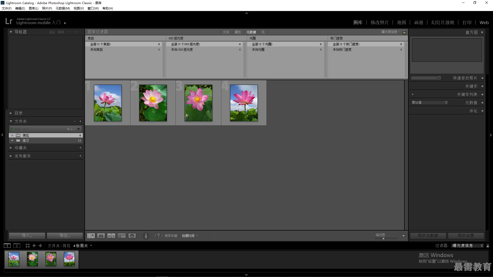Open 曝光度信息 filter preset dropdown at bottom
Image resolution: width=493 pixels, height=277 pixels.
click(468, 246)
